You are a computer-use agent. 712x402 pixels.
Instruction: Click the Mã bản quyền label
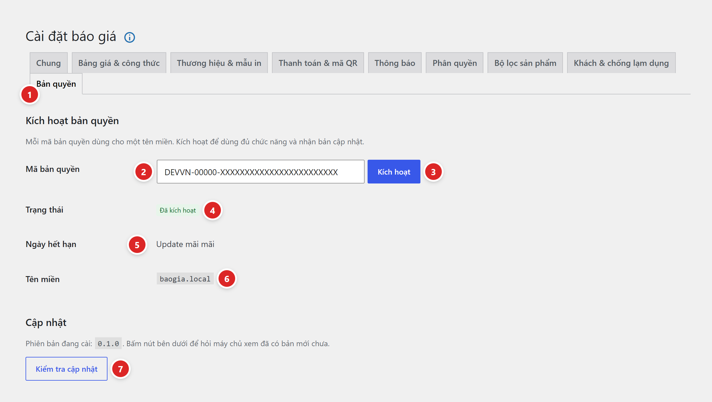point(53,169)
